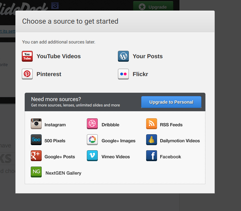
Task: Select the Flickr text label
Action: 140,74
